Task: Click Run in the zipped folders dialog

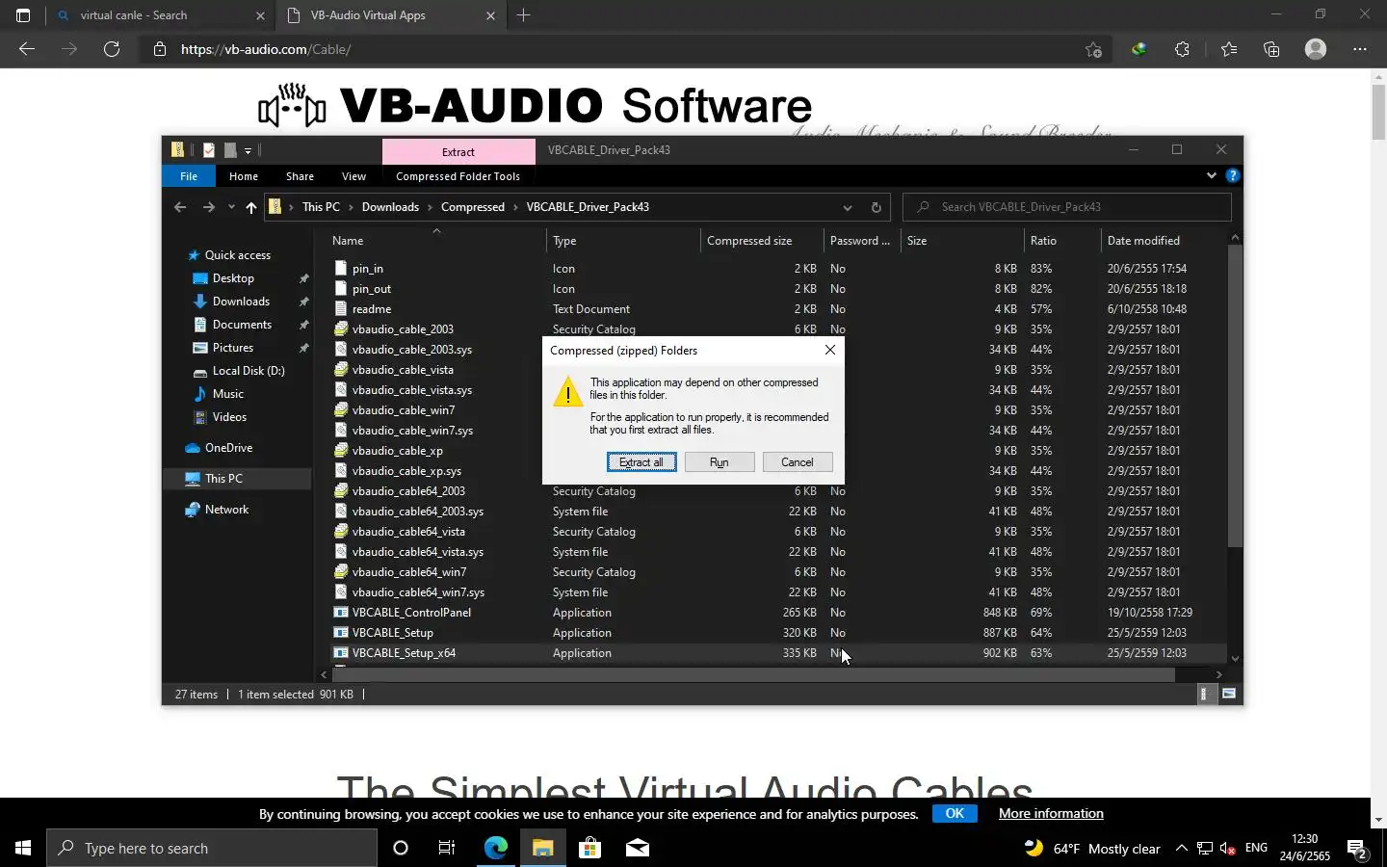Action: [720, 462]
